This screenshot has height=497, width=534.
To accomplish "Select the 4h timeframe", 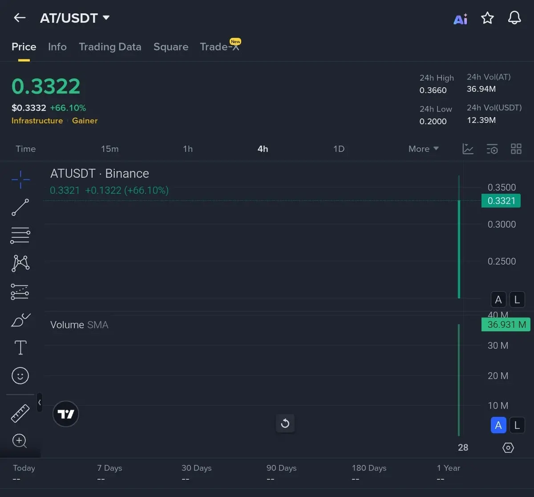I will tap(263, 149).
